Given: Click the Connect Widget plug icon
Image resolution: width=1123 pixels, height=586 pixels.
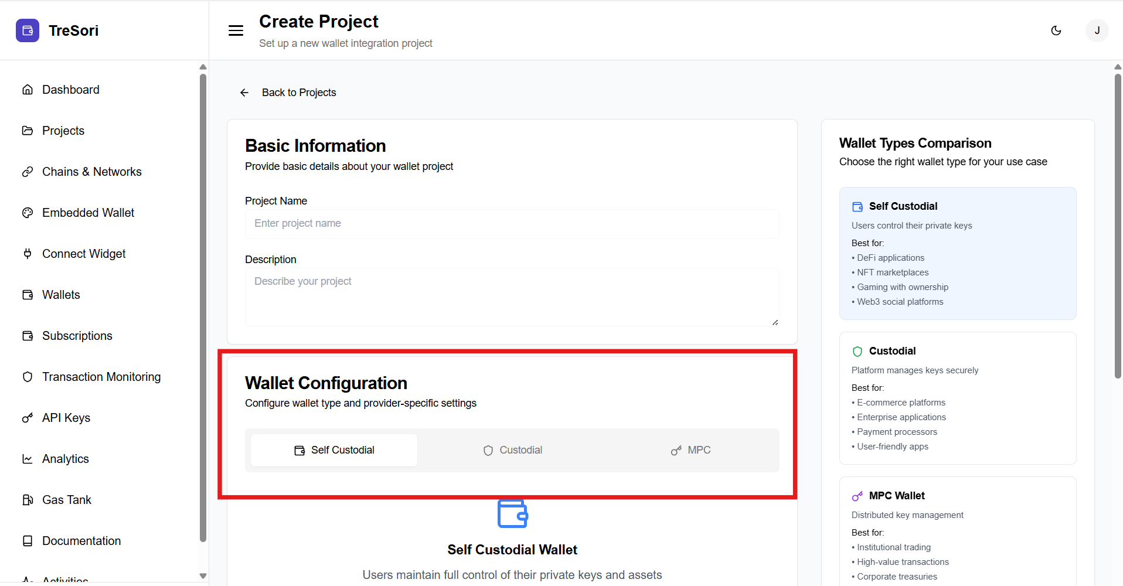Looking at the screenshot, I should click(x=28, y=254).
